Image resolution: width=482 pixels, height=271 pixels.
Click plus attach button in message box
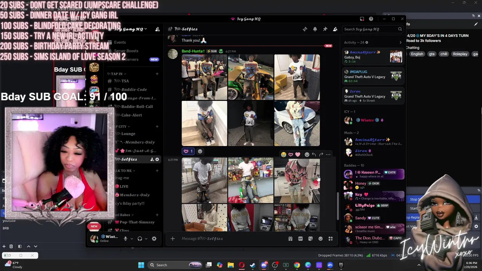click(x=172, y=239)
